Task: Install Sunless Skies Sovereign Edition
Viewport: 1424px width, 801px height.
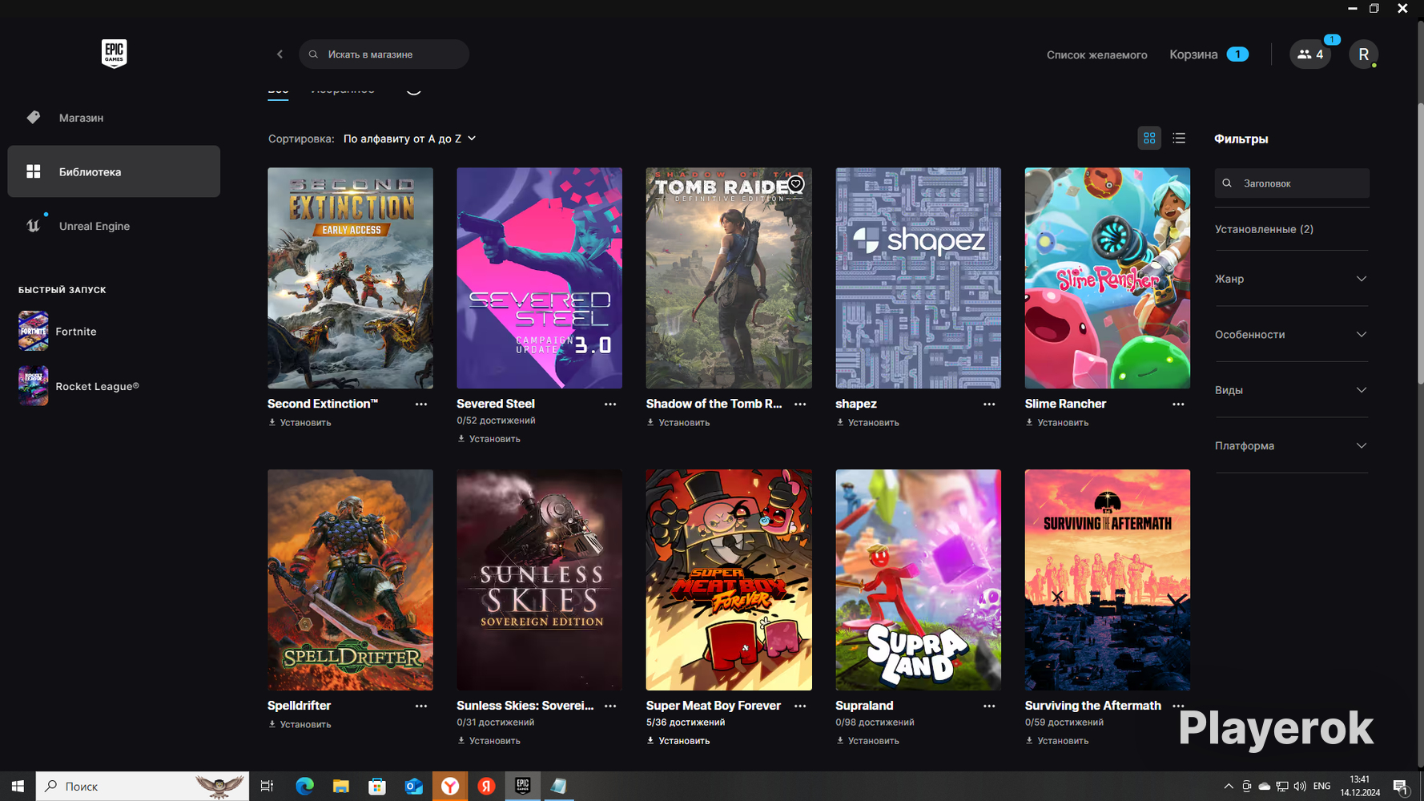Action: pyautogui.click(x=489, y=741)
